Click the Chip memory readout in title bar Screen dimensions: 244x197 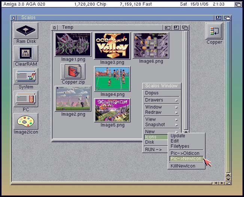pyautogui.click(x=90, y=4)
